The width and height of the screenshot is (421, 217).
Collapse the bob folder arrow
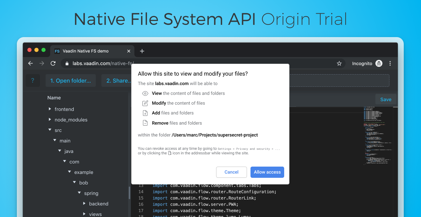(74, 183)
